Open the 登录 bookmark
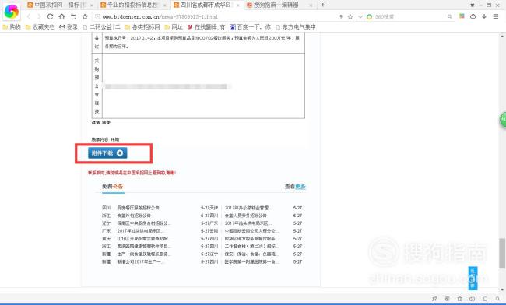The width and height of the screenshot is (506, 305). tap(69, 27)
